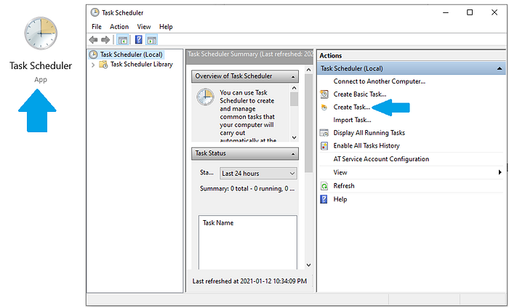The height and width of the screenshot is (308, 509).
Task: Open the Last 24 hours dropdown
Action: (x=258, y=174)
